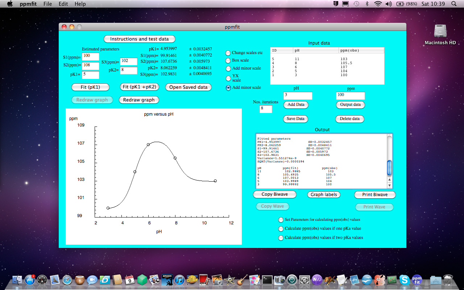The height and width of the screenshot is (290, 464).
Task: Click the Instructions and test data button
Action: tap(139, 39)
